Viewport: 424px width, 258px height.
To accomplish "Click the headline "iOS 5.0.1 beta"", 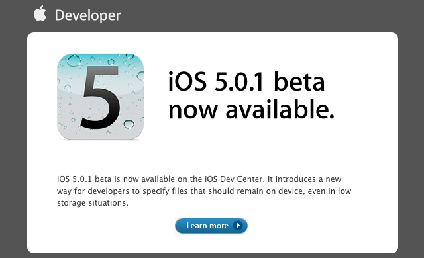I will tap(246, 81).
